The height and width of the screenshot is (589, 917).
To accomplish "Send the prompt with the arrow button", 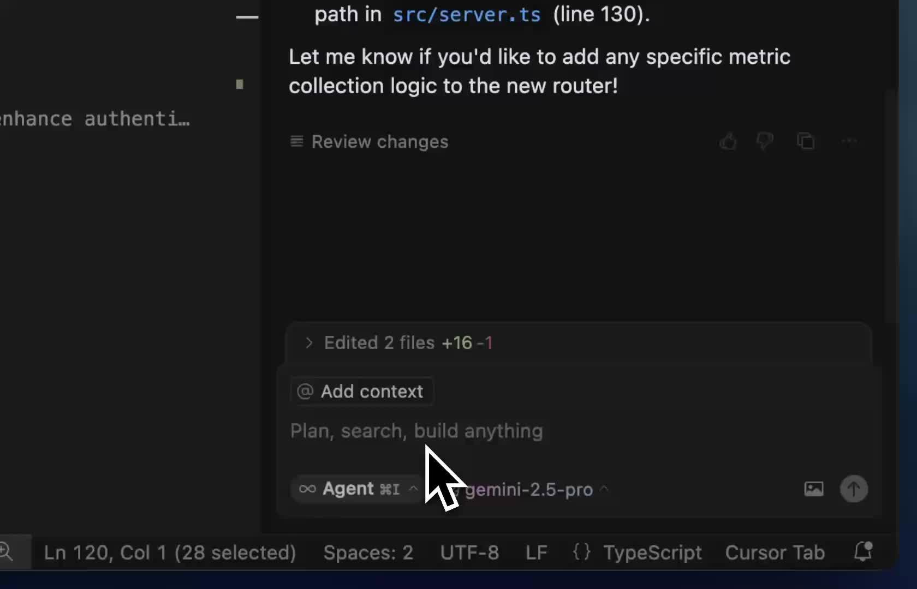I will click(854, 489).
